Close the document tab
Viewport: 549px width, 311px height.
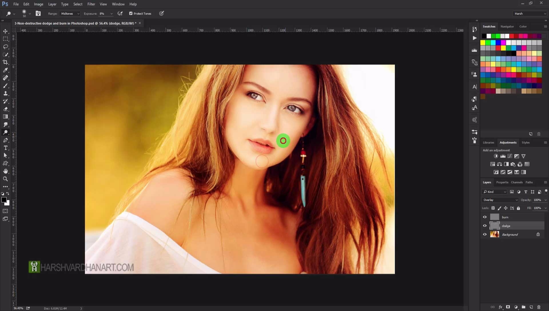[140, 23]
